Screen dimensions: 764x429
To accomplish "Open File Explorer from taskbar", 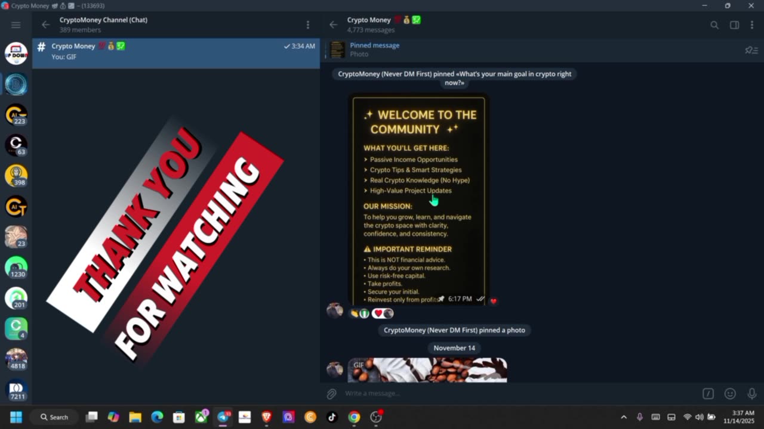I will point(135,417).
